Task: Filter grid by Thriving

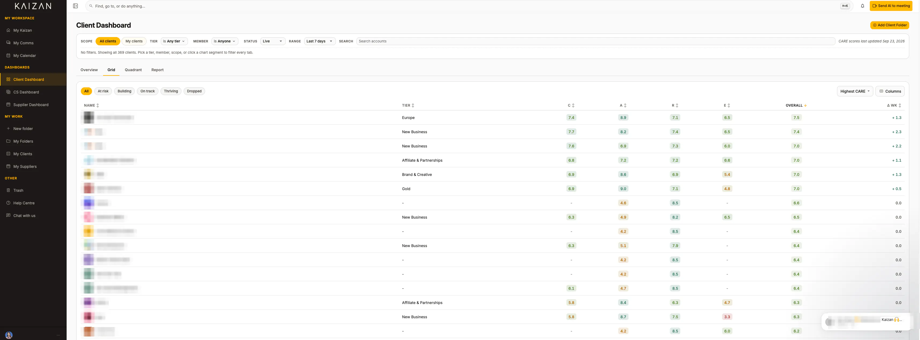Action: tap(171, 91)
